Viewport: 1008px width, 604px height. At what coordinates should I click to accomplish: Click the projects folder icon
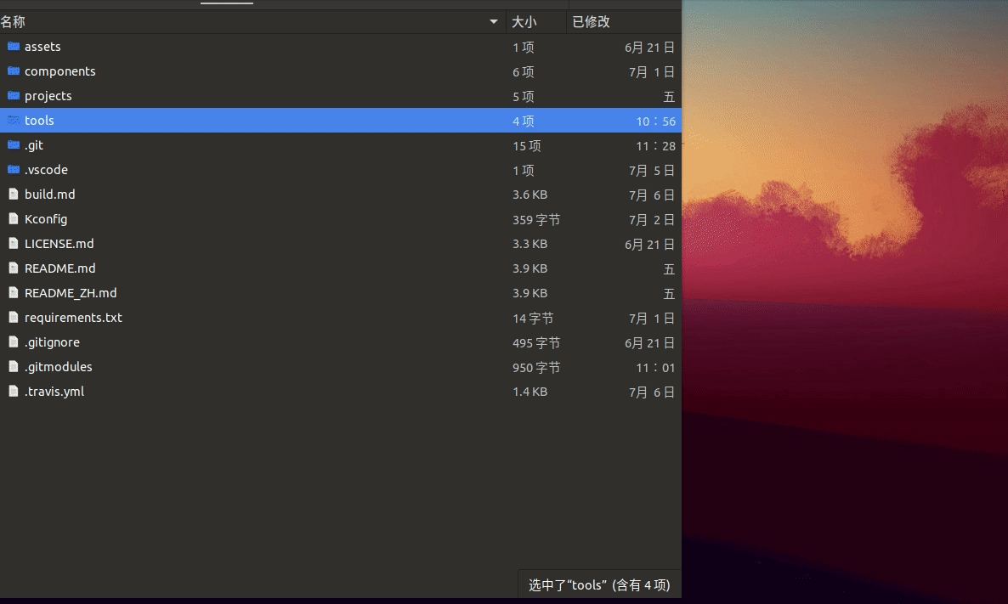tap(14, 95)
